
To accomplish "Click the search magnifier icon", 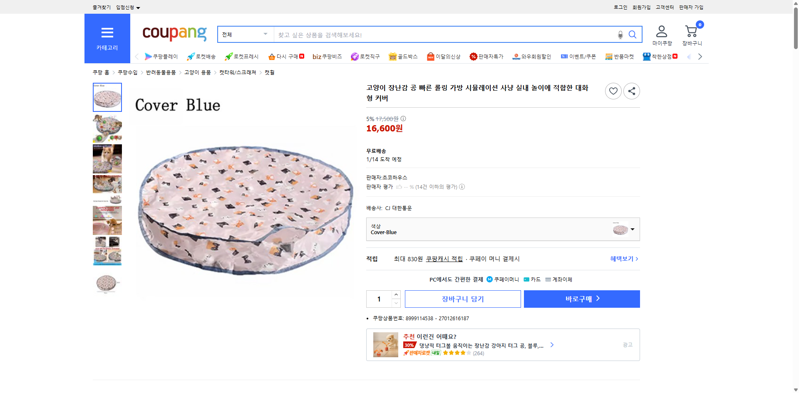I will [x=633, y=35].
